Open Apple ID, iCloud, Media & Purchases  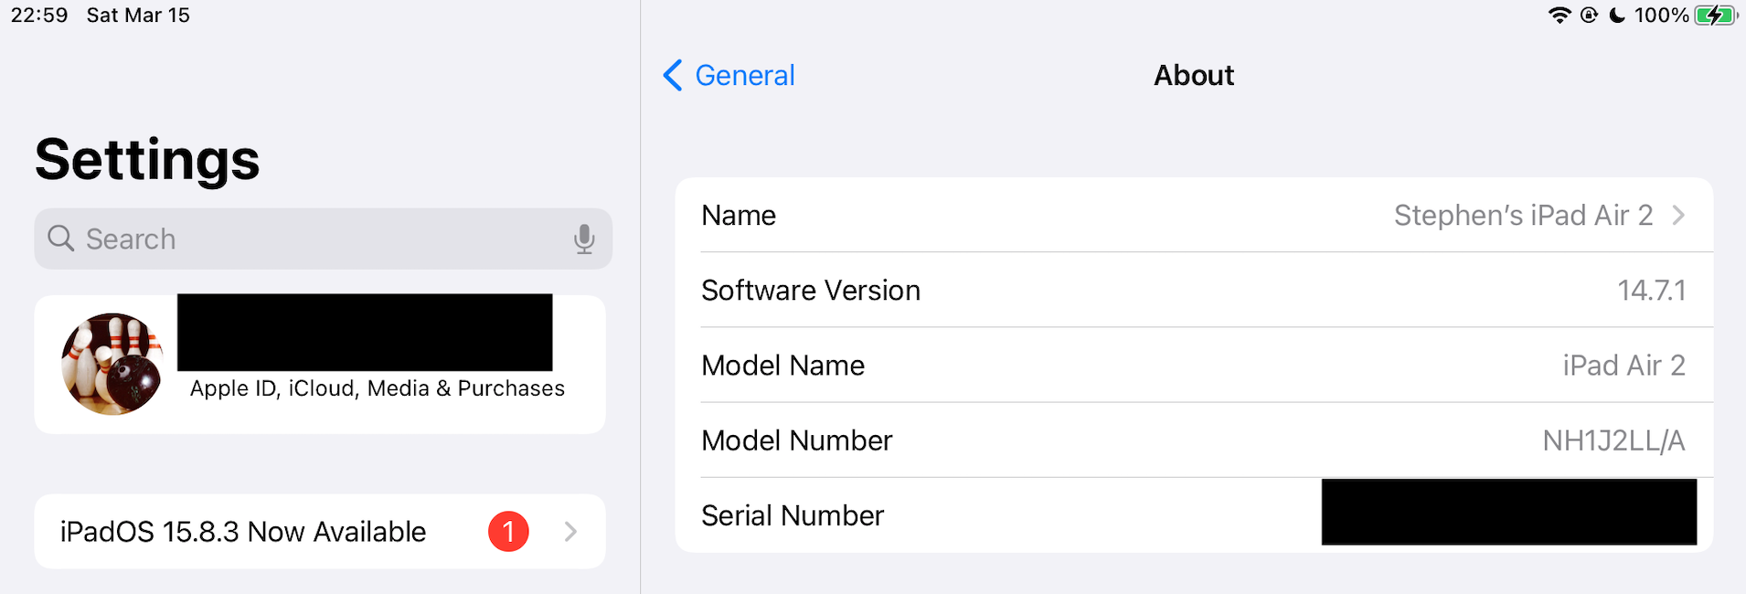tap(377, 389)
